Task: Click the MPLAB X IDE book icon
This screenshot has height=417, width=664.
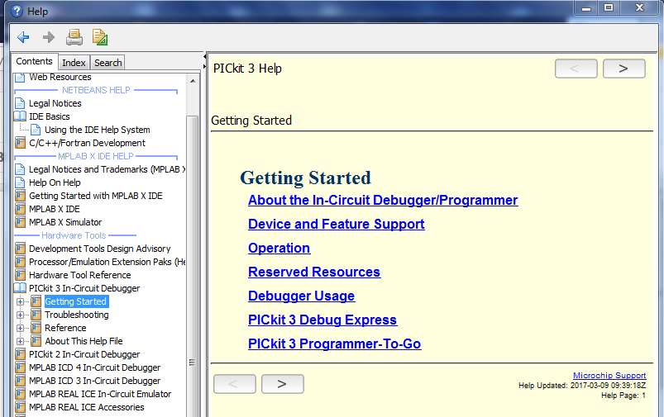Action: [20, 209]
